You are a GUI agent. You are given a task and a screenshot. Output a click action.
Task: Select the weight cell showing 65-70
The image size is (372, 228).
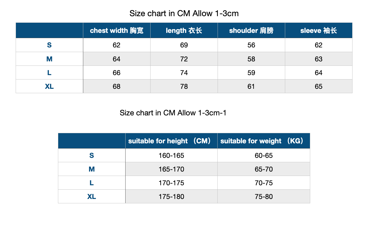pos(263,169)
